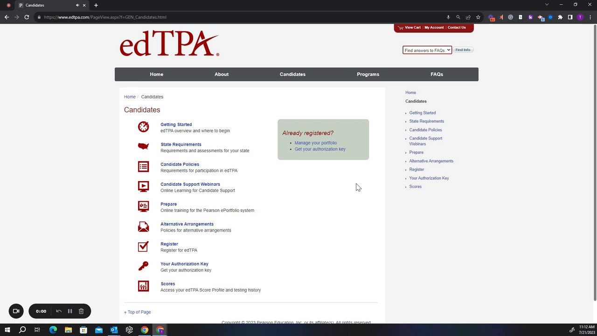The width and height of the screenshot is (597, 336).
Task: Open Microsoft Edge from the taskbar
Action: click(x=53, y=330)
